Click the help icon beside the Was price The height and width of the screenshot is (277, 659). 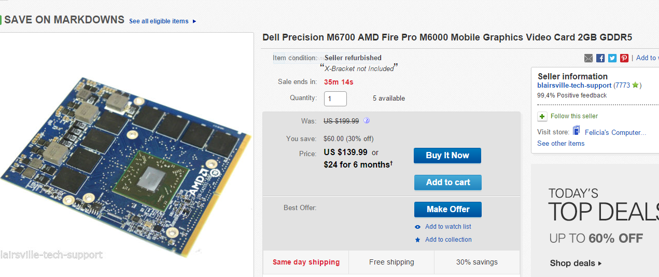pos(367,121)
